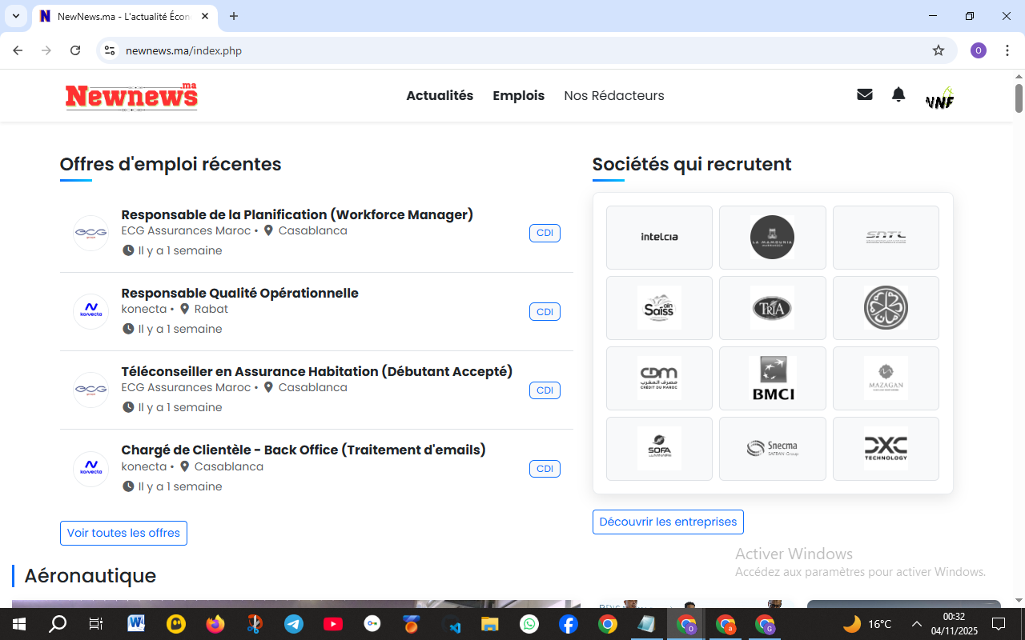Screen dimensions: 1025x640
Task: Open Chargé de Clientèle Back Office offer
Action: 303,450
